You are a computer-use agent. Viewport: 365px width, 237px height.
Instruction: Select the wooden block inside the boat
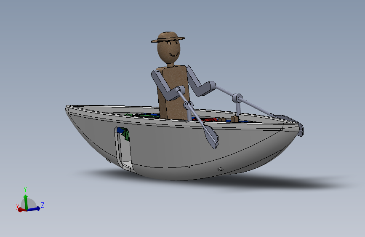tap(234, 119)
